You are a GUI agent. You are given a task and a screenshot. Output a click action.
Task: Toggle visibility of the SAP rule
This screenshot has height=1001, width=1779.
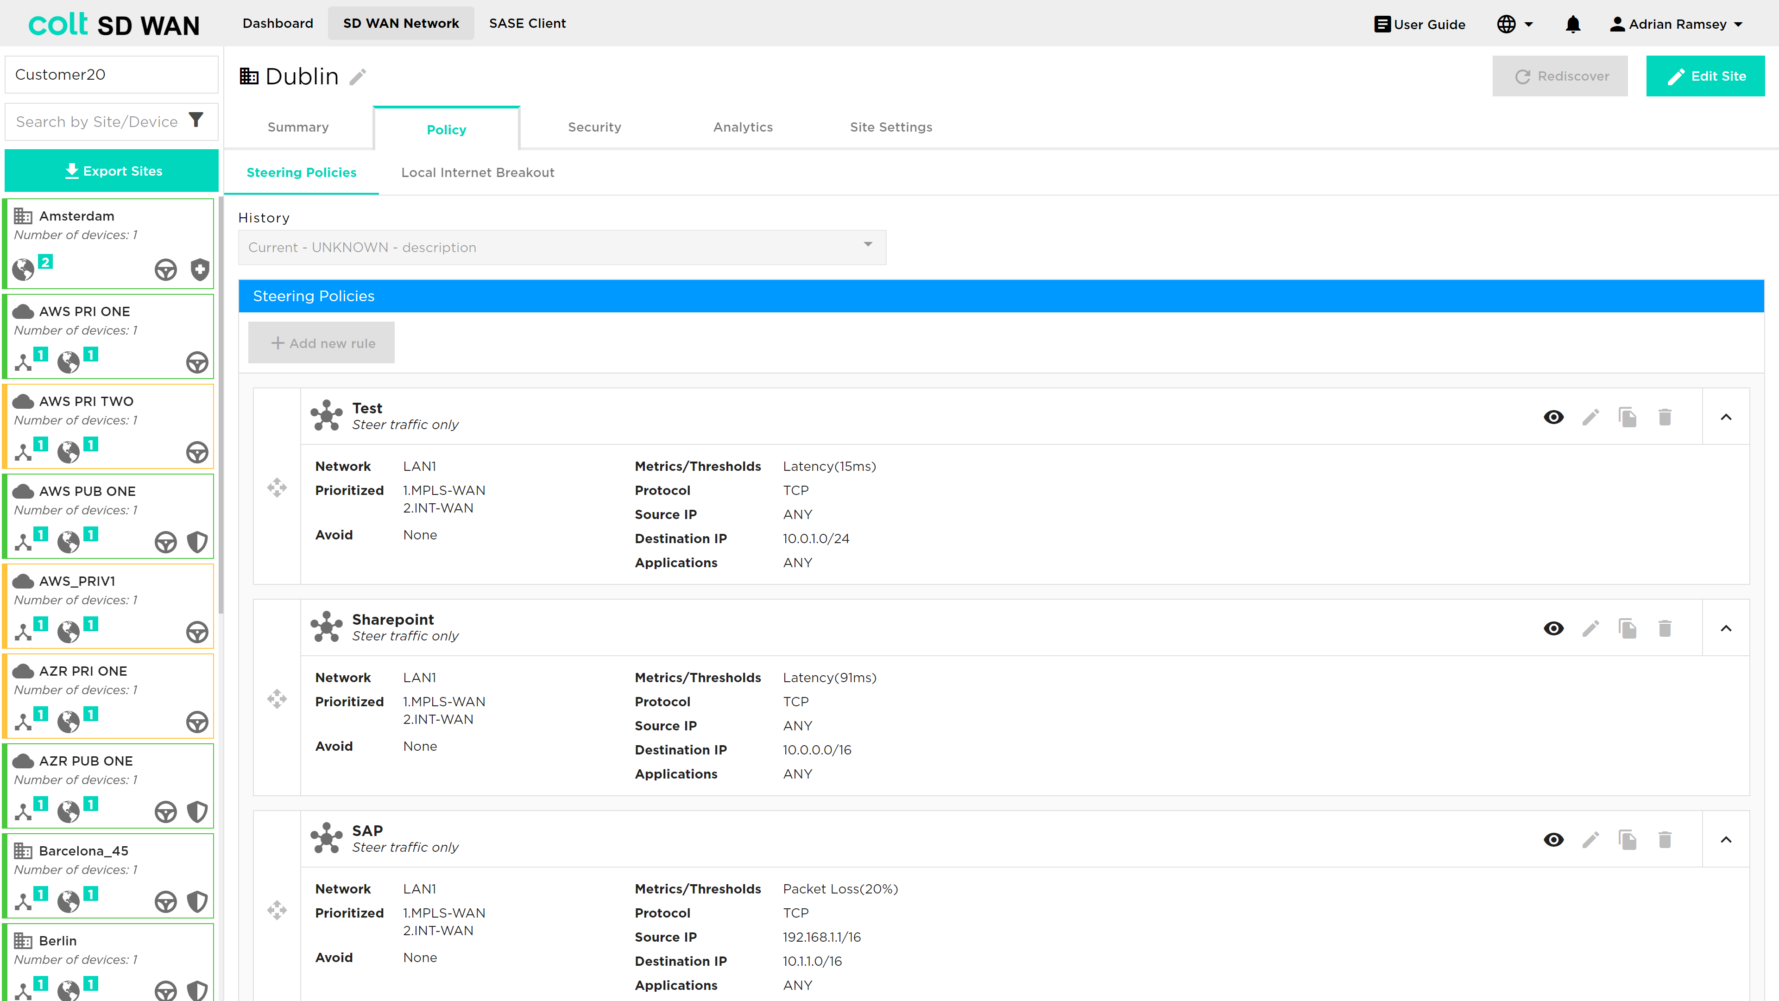click(1554, 840)
